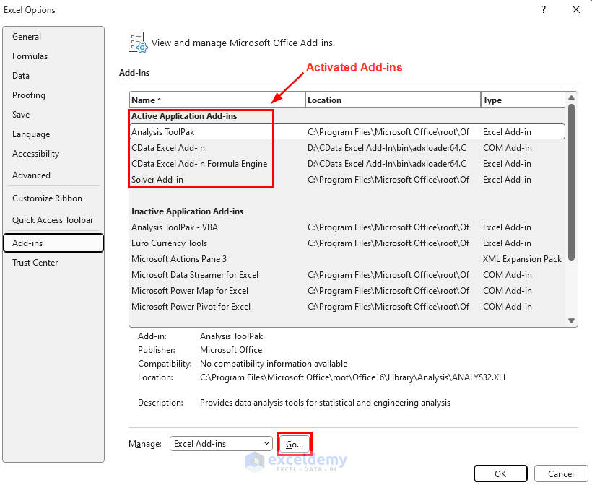Sort by the Location column header
The width and height of the screenshot is (592, 485).
coord(393,100)
